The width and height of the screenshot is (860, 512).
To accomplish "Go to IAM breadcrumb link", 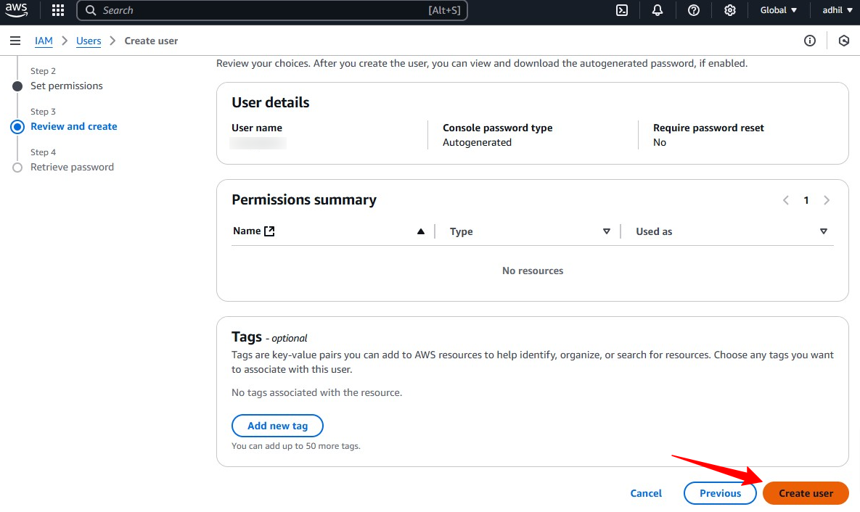I will [x=44, y=41].
